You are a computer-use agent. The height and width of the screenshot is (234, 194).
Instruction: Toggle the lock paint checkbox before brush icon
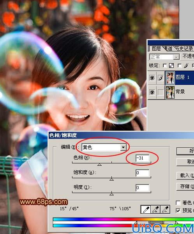point(180,66)
